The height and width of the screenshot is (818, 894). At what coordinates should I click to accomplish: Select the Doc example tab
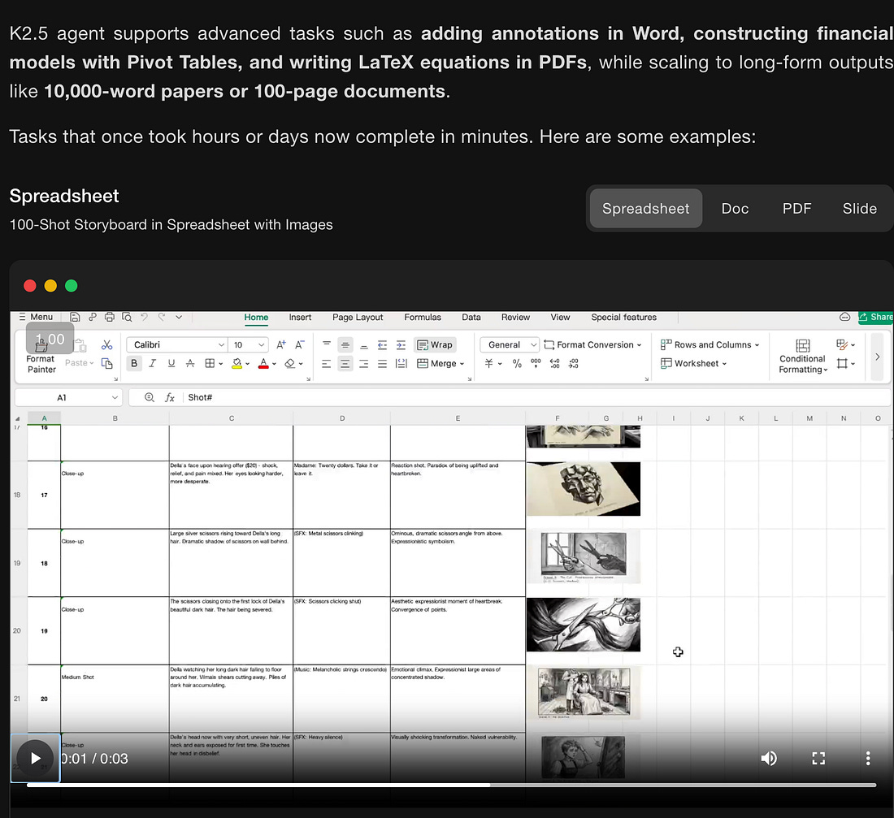point(735,209)
